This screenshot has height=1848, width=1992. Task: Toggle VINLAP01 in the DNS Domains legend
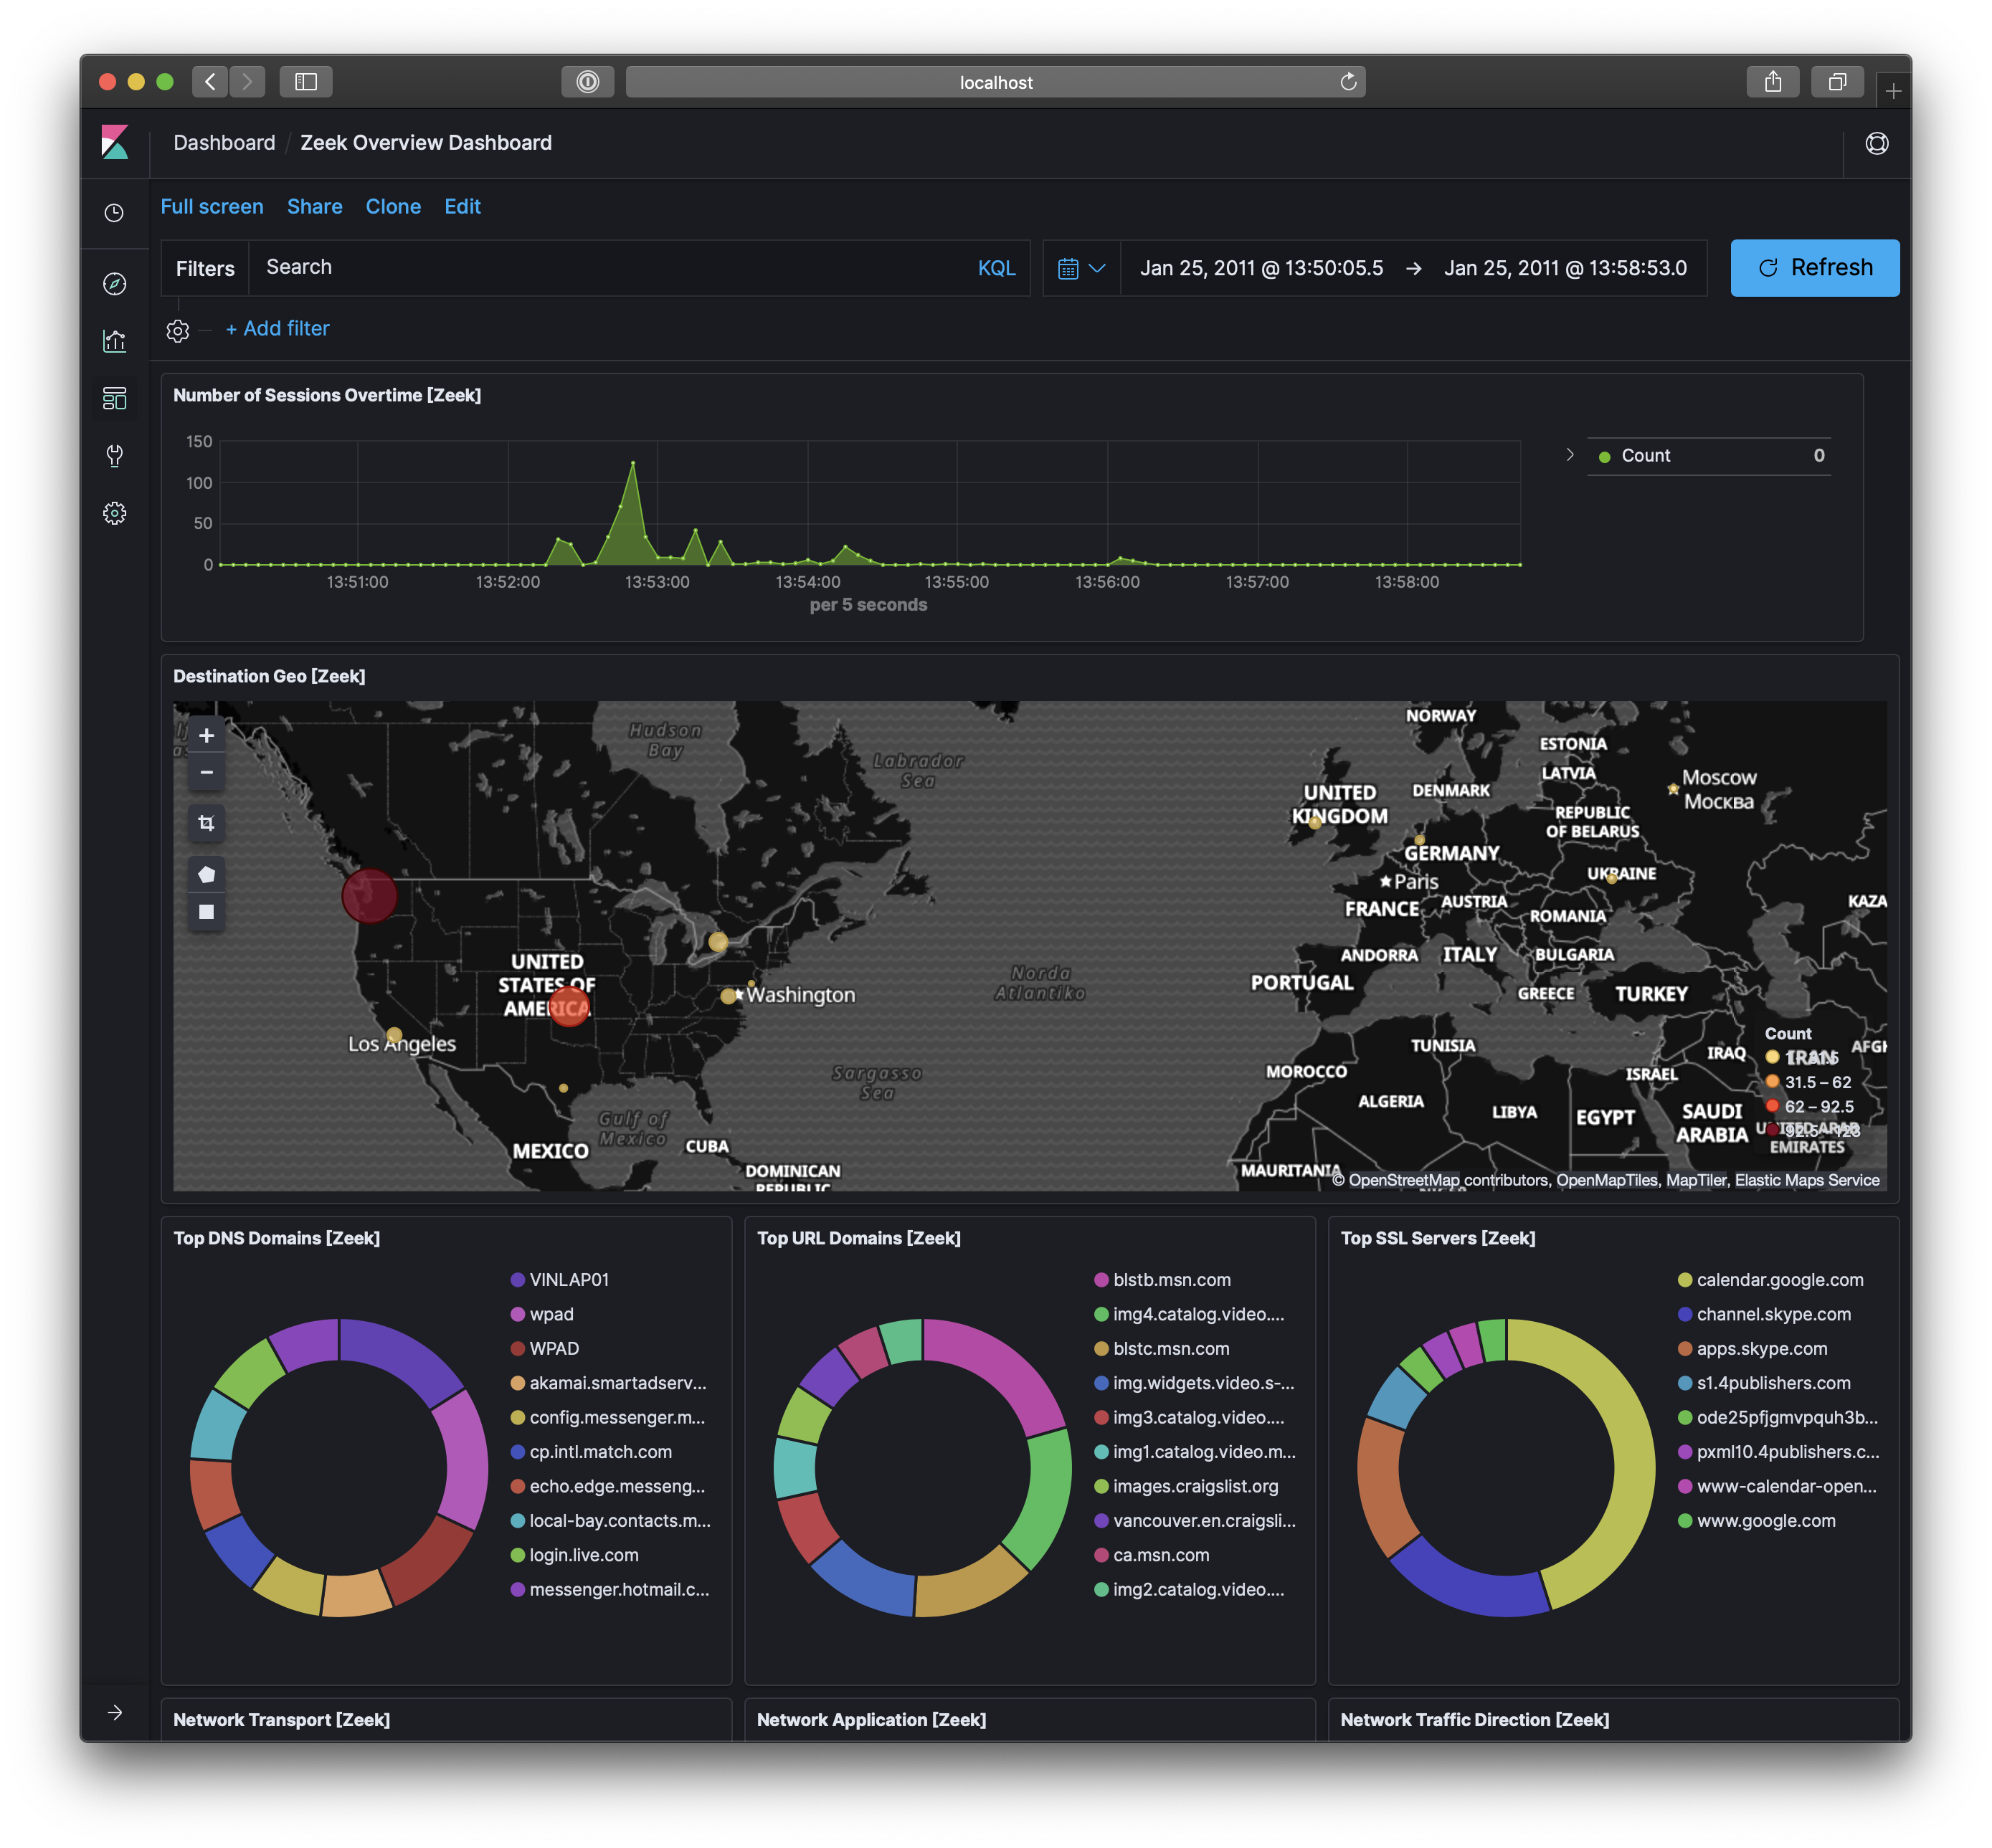[569, 1280]
